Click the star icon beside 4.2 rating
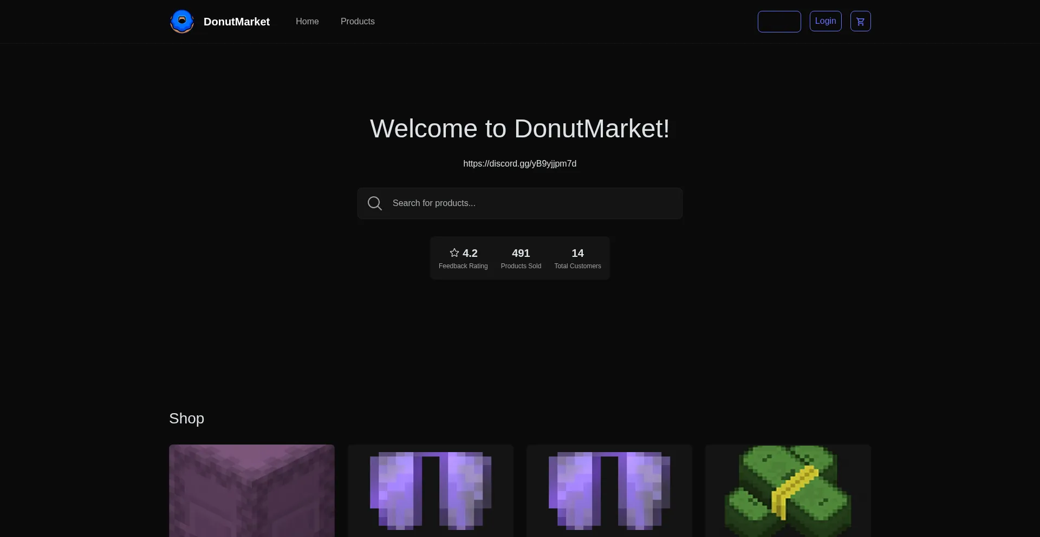Image resolution: width=1040 pixels, height=537 pixels. point(454,253)
